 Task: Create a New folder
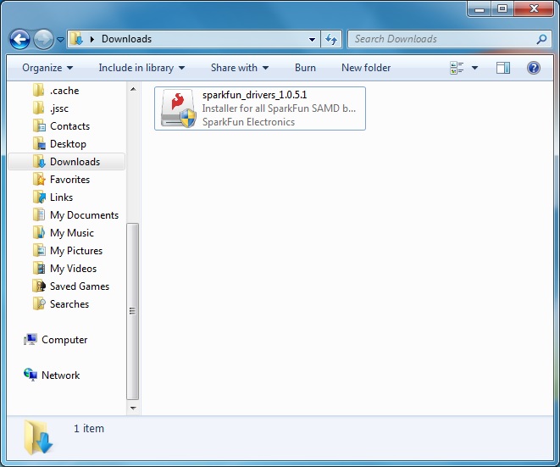tap(366, 68)
